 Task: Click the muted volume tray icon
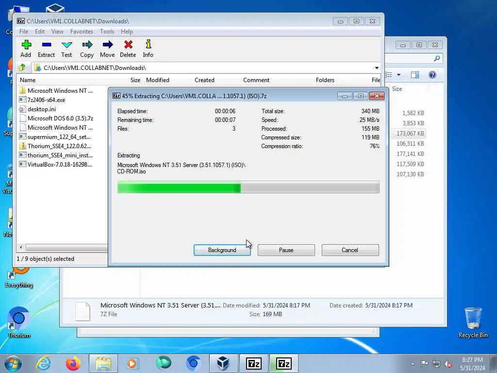click(448, 364)
